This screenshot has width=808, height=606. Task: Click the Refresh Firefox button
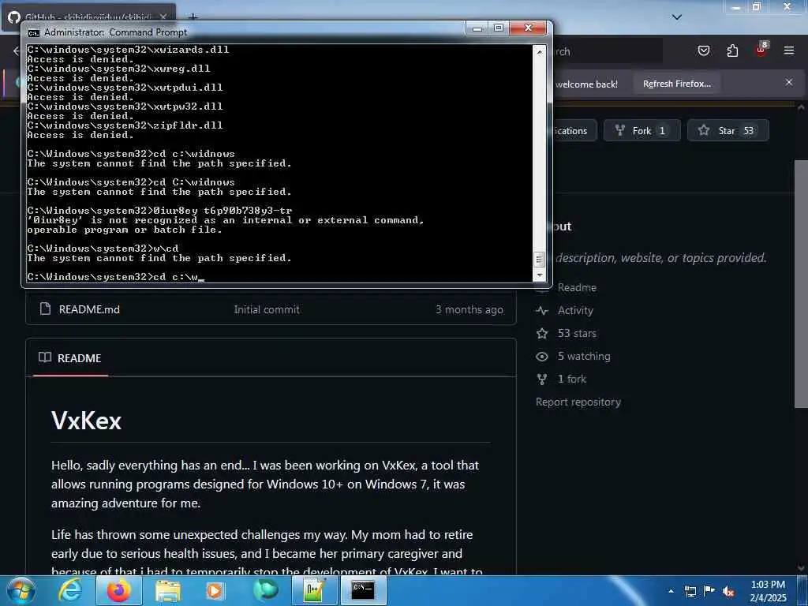point(676,84)
